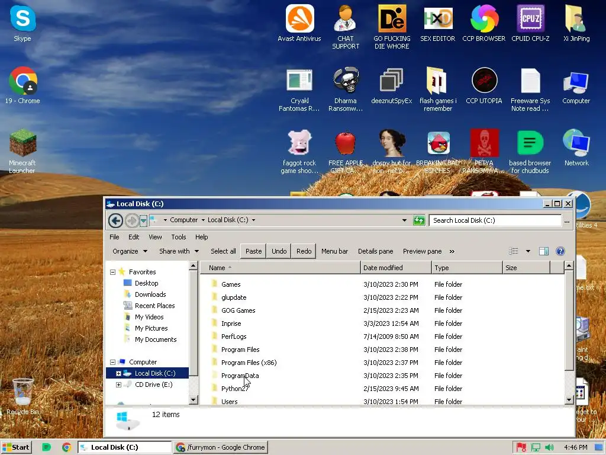The width and height of the screenshot is (606, 455).
Task: Open the View menu
Action: tap(155, 237)
